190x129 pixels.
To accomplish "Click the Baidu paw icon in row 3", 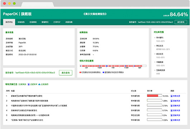I will [171, 106].
